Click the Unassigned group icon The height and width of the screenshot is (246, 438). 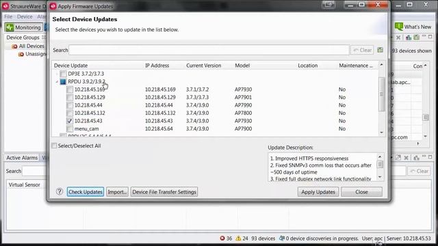(21, 55)
